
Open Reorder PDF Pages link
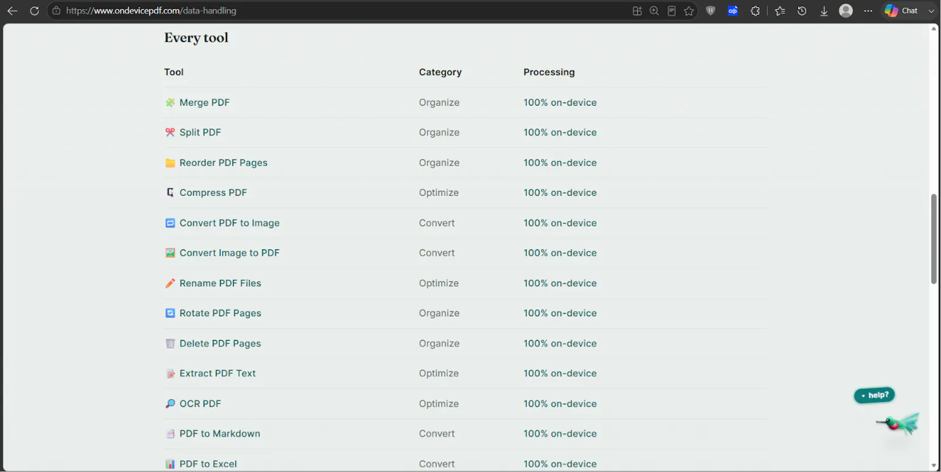[223, 163]
